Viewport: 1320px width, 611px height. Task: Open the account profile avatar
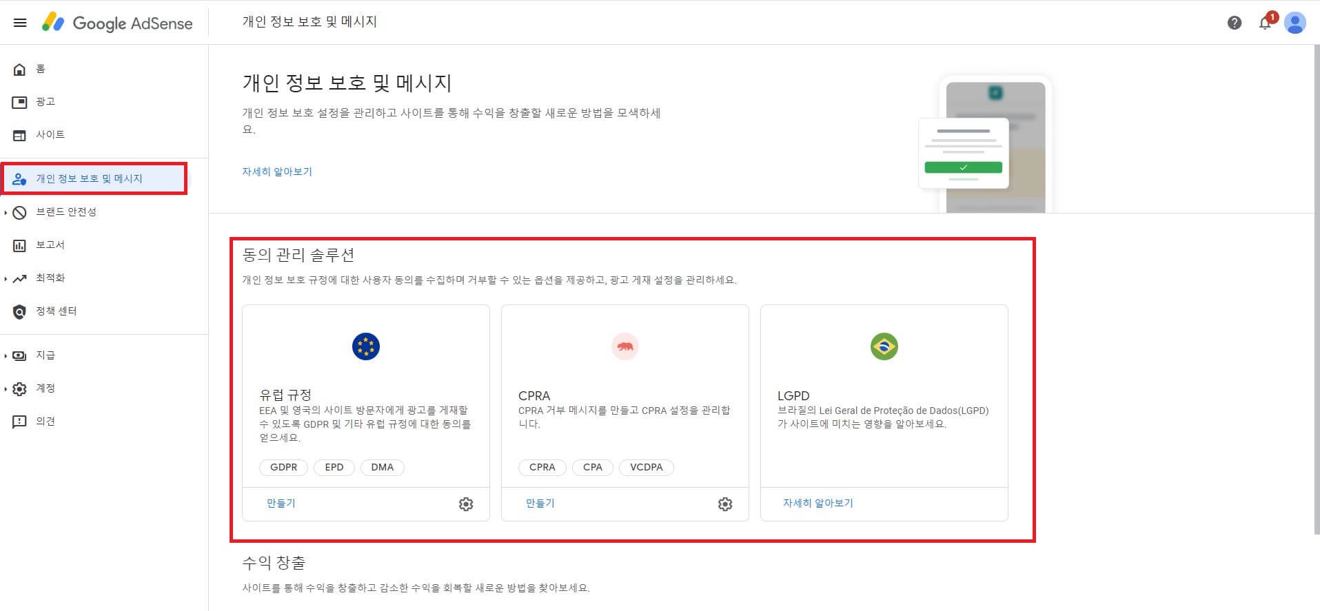pos(1295,23)
